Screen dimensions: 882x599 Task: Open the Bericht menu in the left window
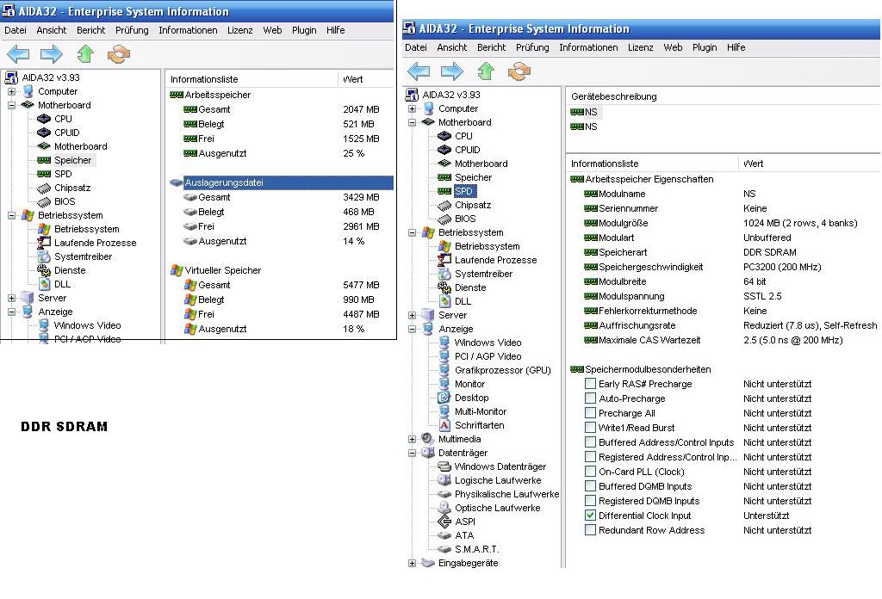pyautogui.click(x=90, y=30)
